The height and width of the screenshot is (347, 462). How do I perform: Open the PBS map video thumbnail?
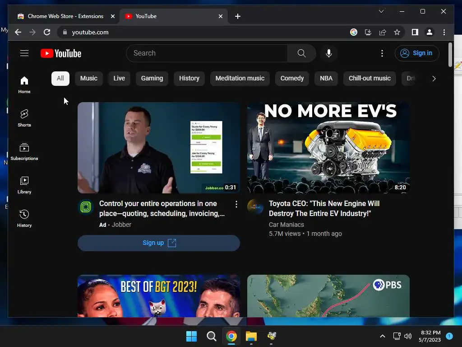pos(328,296)
